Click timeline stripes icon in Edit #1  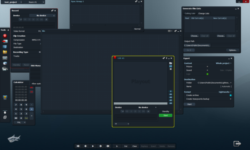coord(170,66)
